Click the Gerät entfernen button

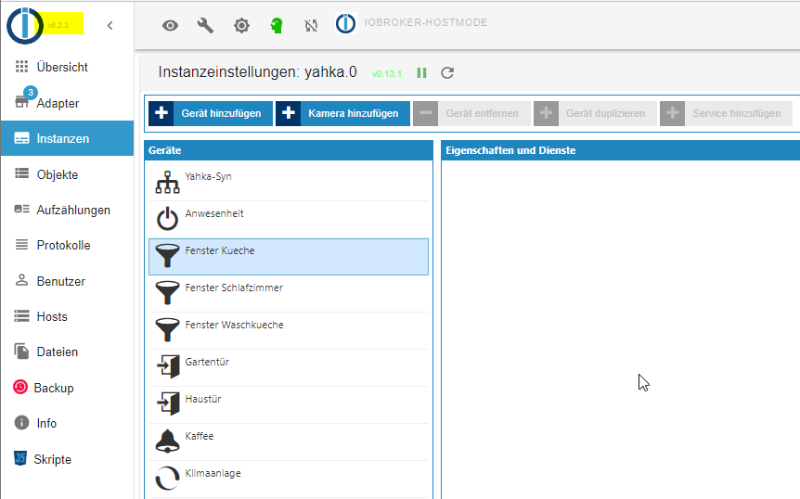coord(472,113)
